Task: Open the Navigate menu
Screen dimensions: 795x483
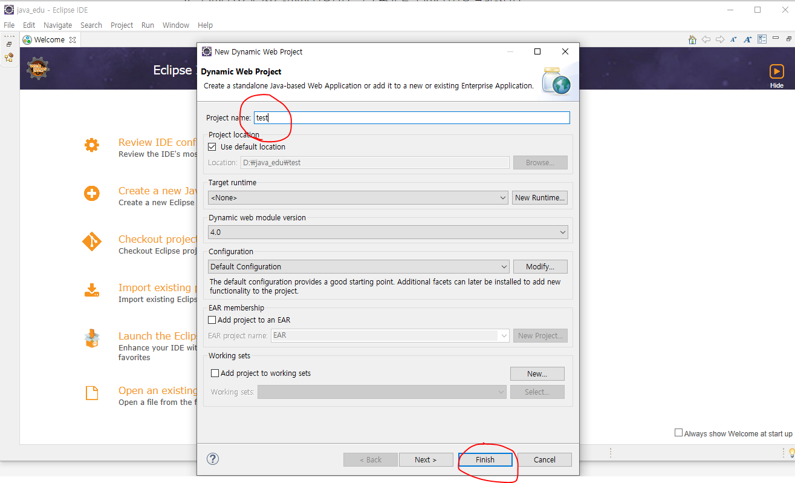Action: click(x=58, y=25)
